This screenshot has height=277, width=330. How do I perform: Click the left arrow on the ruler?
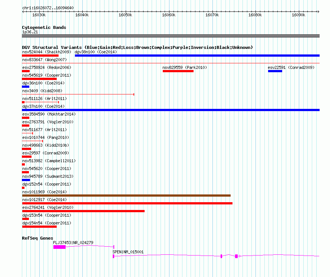(x=23, y=12)
